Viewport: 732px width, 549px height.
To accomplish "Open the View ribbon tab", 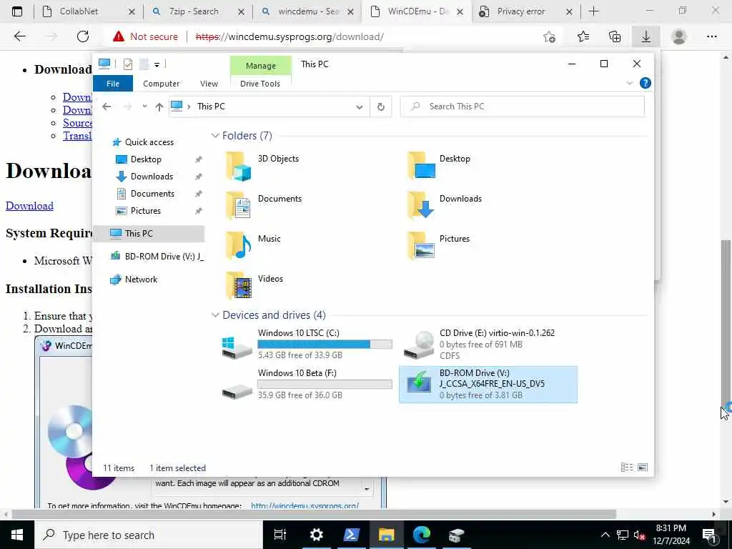I will pos(209,84).
